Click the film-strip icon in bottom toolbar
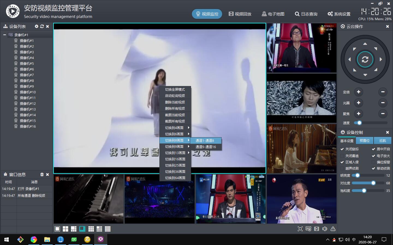Screen dimensions: 393x245 coord(317,229)
